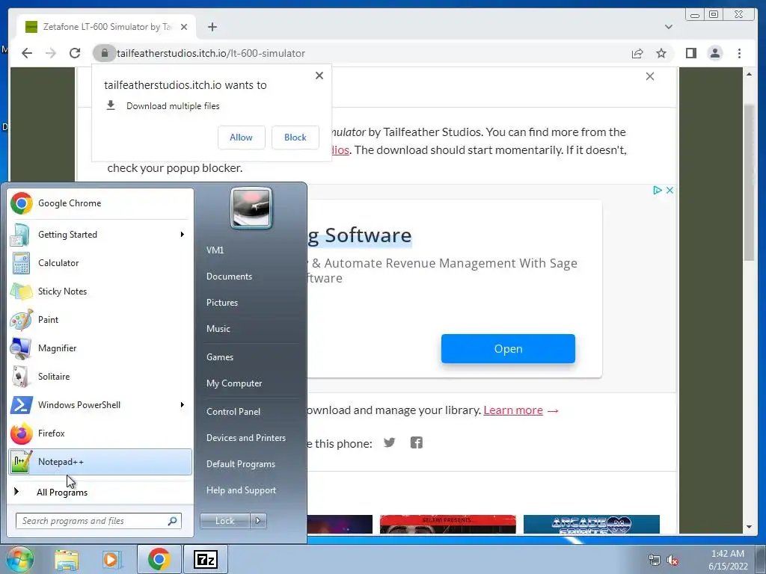Open Music from the Start menu
The width and height of the screenshot is (766, 574).
[218, 329]
